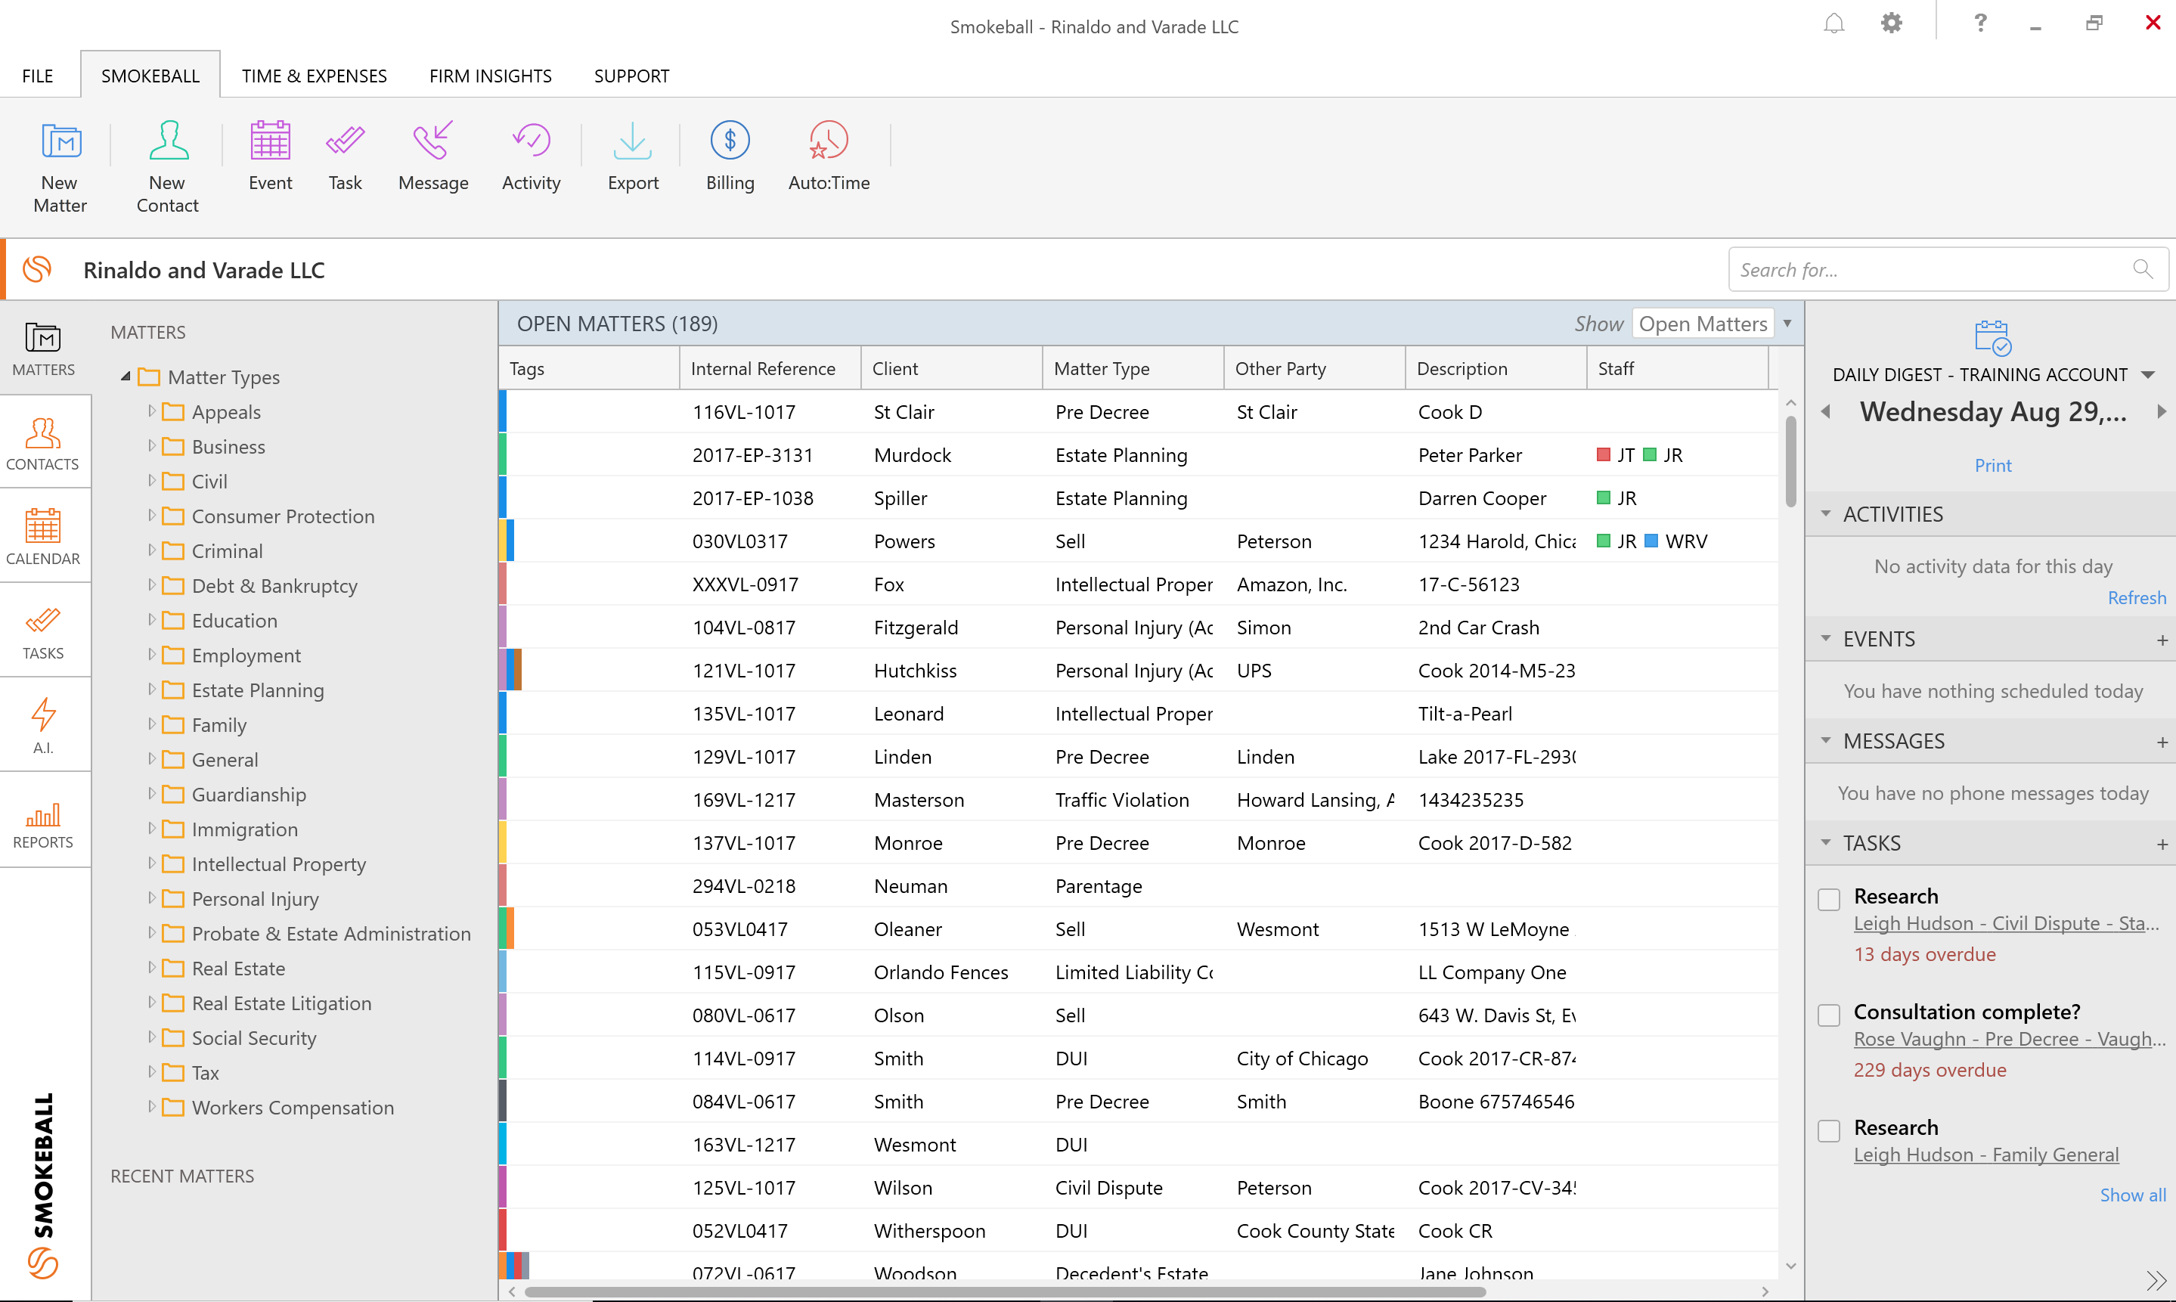Screen dimensions: 2176x1302
Task: Click Show all tasks link
Action: (x=2131, y=1194)
